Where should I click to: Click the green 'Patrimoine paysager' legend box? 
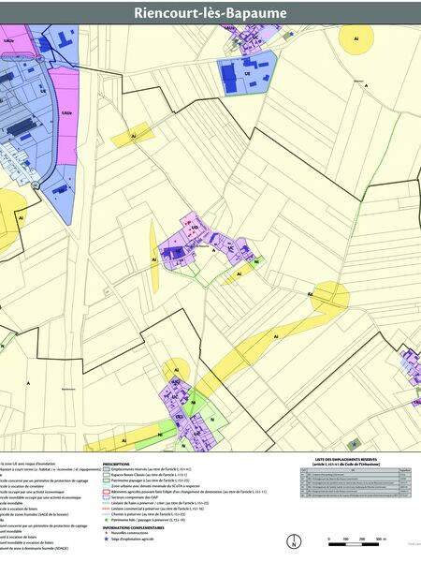(x=106, y=481)
